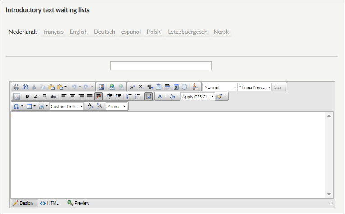Open the Custom Links dropdown
Viewport: 345px width, 214px height.
click(66, 106)
